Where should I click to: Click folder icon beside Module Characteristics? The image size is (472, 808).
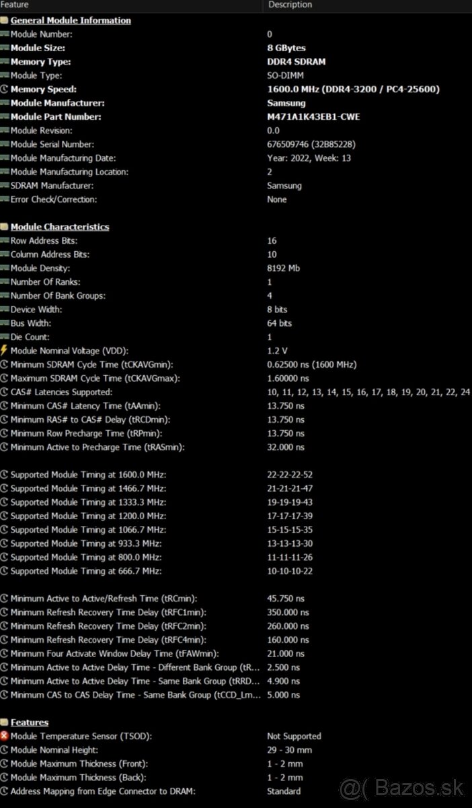tap(5, 227)
